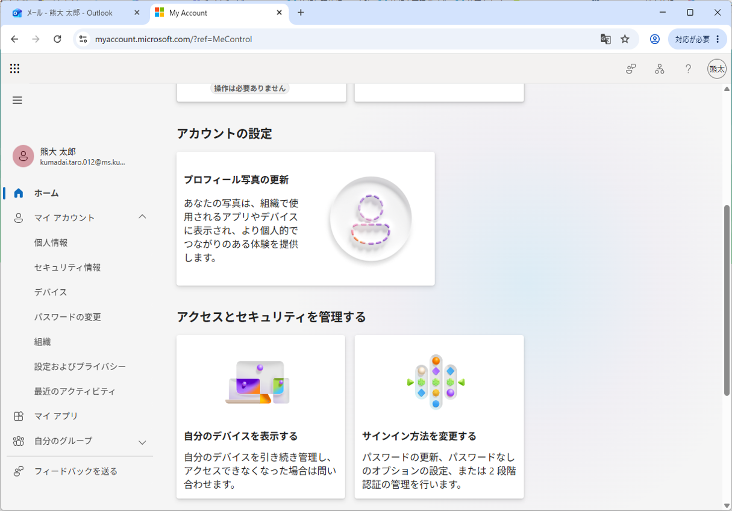Click the Outlook tab favicon
732x511 pixels.
click(x=17, y=13)
